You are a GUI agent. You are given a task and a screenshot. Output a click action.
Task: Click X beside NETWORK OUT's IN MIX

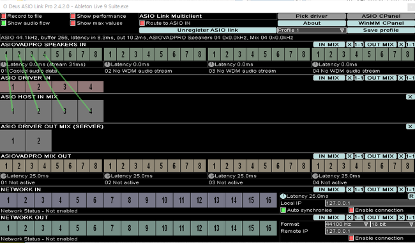coord(349,217)
